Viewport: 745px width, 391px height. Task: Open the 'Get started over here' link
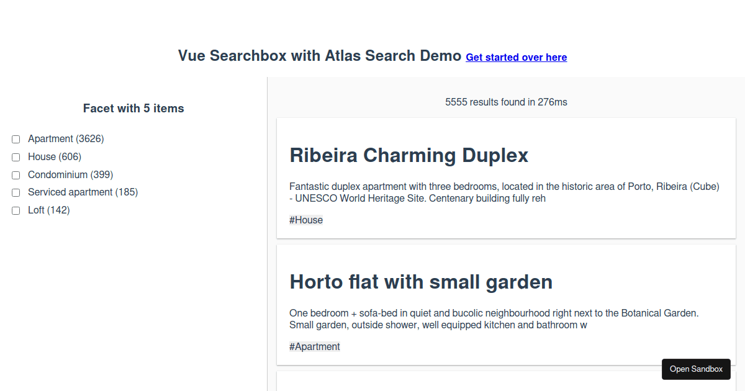(x=516, y=57)
